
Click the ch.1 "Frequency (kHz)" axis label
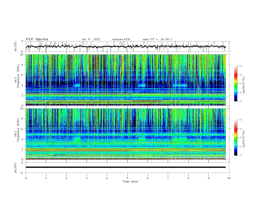point(18,75)
